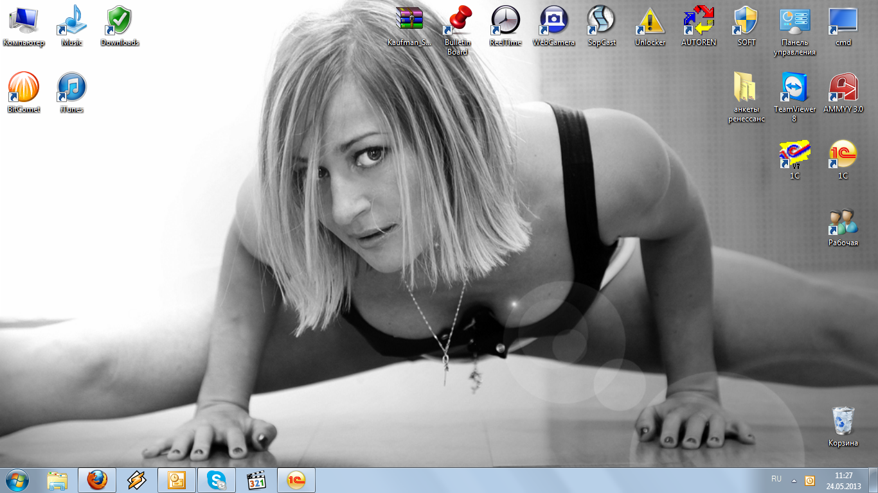Open the Windows Start menu orb
The image size is (878, 493).
[17, 480]
